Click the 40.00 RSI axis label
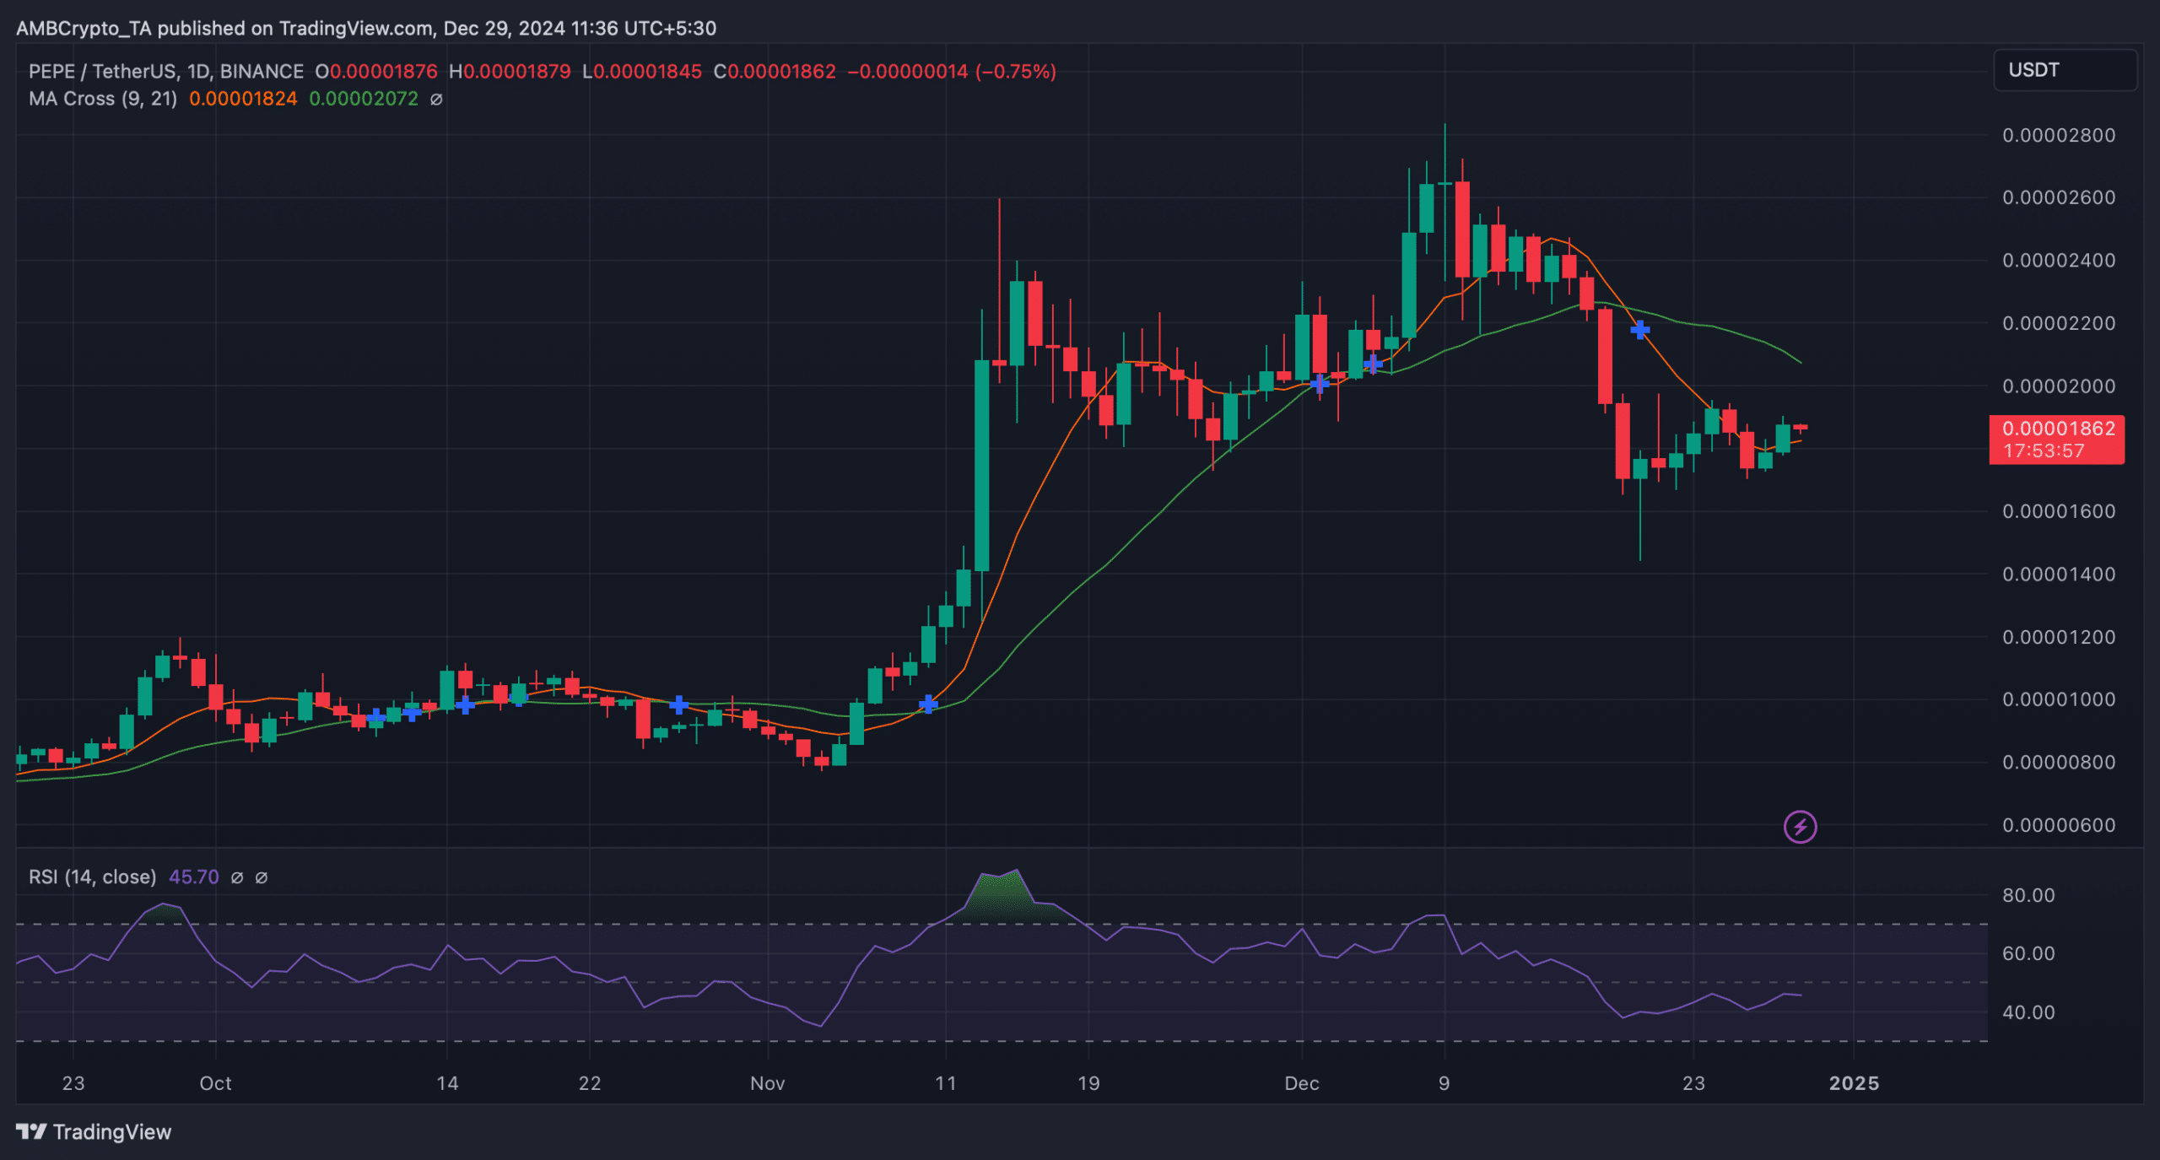The width and height of the screenshot is (2160, 1160). click(2028, 1012)
